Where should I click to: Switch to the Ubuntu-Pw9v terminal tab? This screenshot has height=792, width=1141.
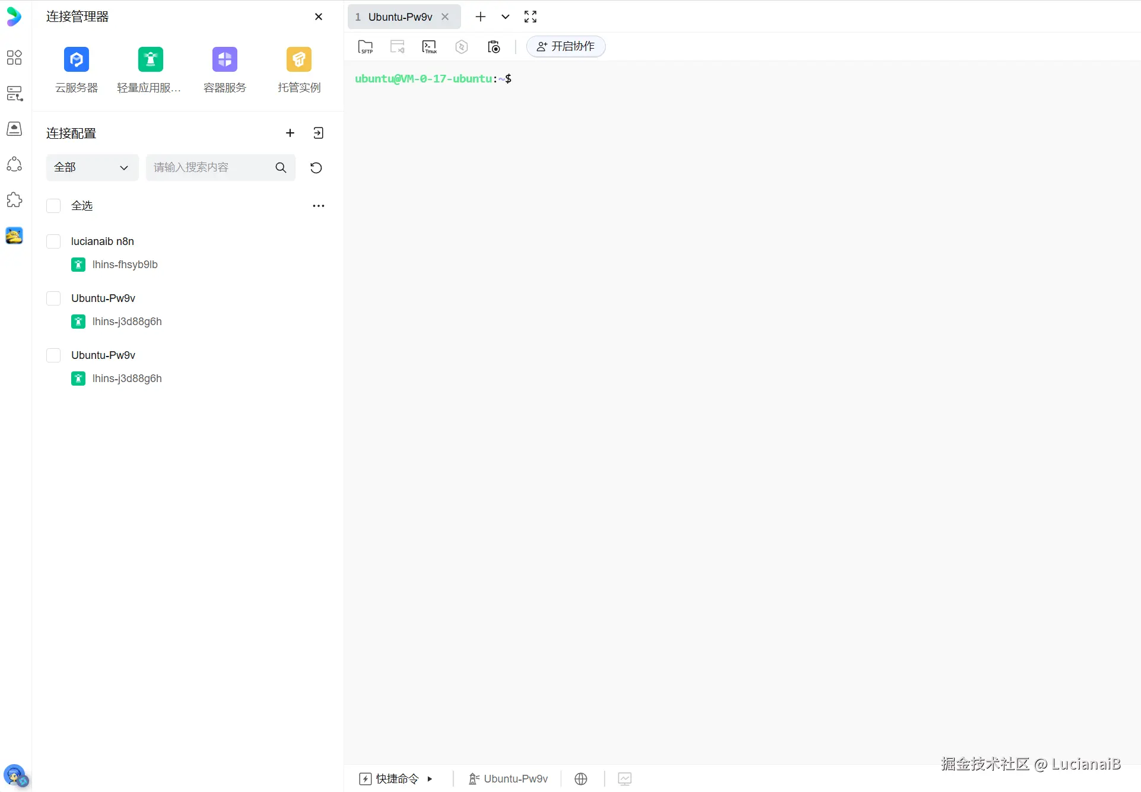pyautogui.click(x=399, y=17)
